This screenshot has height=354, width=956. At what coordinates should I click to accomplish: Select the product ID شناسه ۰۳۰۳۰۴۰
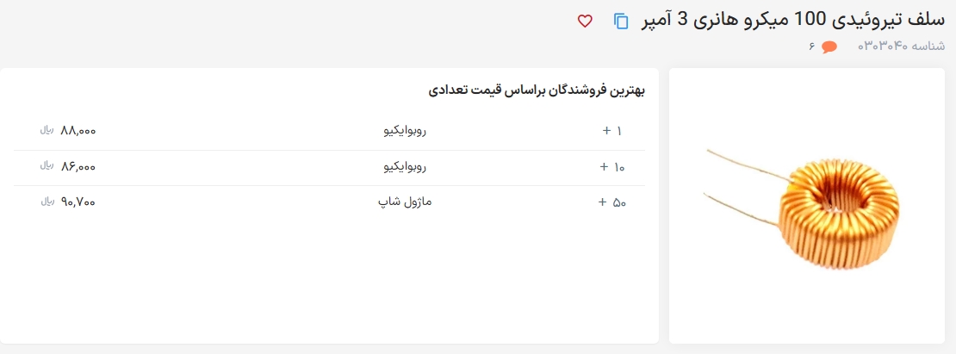point(901,47)
